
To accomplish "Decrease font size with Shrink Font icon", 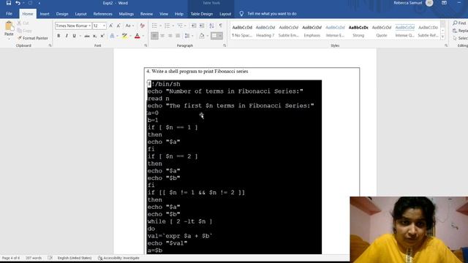I will pos(118,26).
